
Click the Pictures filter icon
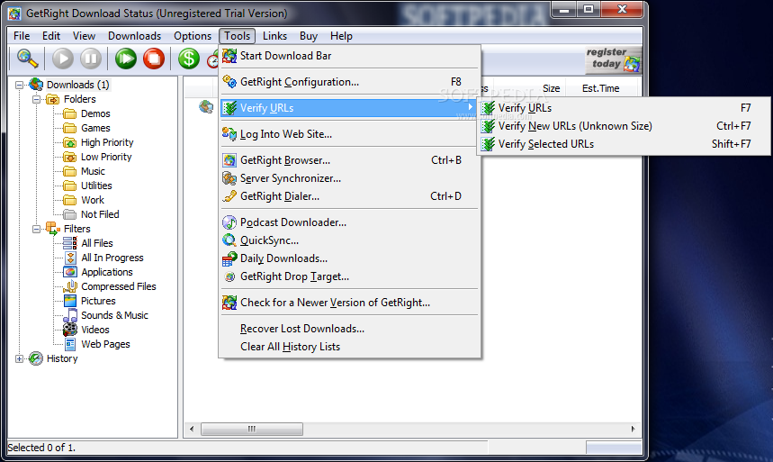pos(70,301)
